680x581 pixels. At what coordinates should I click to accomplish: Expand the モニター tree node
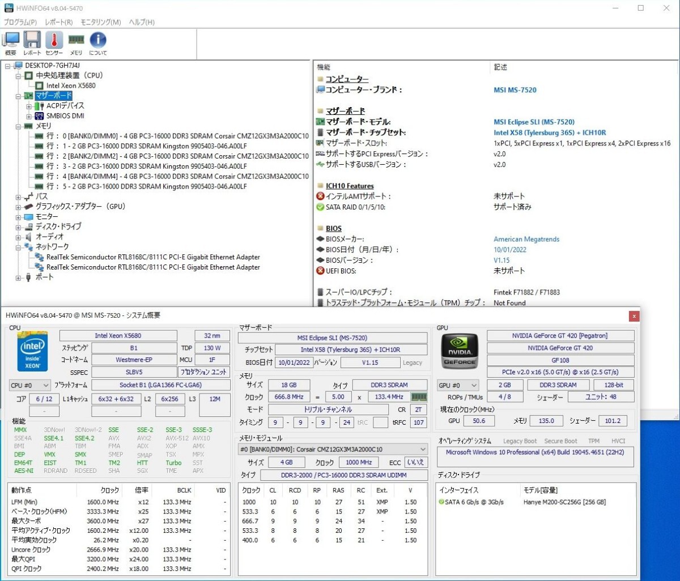click(19, 217)
